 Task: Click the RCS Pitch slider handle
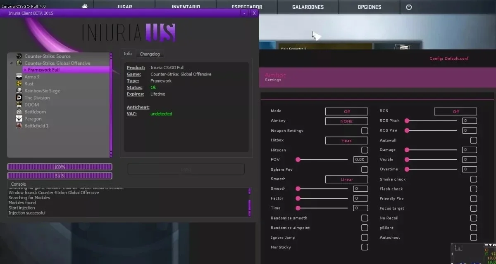pyautogui.click(x=407, y=121)
